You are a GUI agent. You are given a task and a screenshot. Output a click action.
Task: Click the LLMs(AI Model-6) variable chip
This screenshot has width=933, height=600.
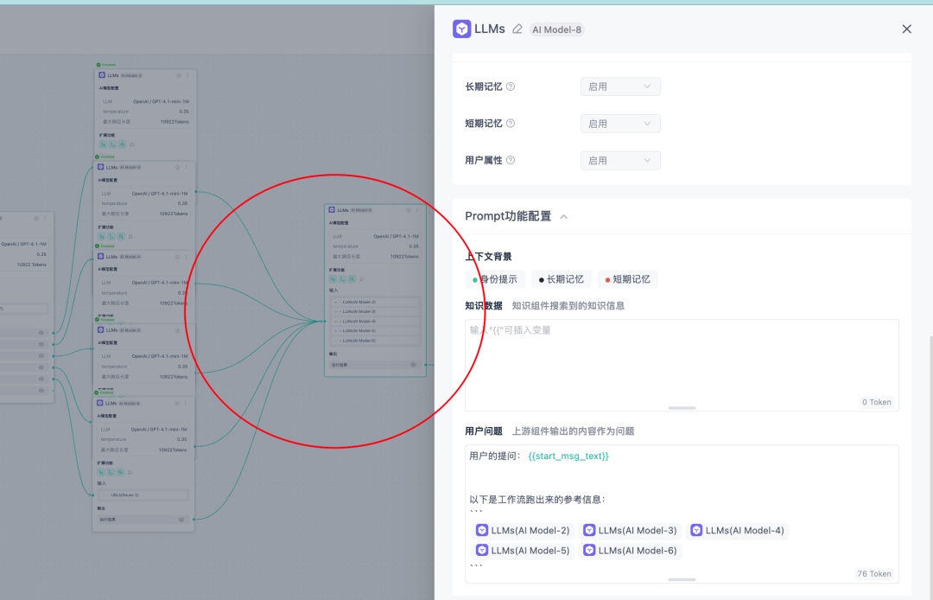[630, 550]
